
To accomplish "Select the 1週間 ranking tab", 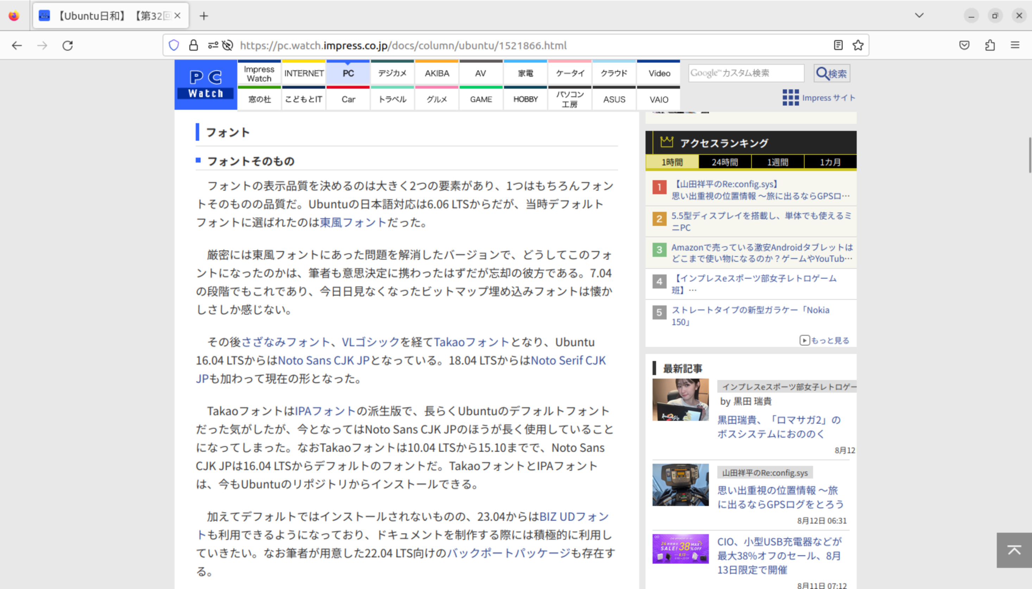I will pos(777,162).
